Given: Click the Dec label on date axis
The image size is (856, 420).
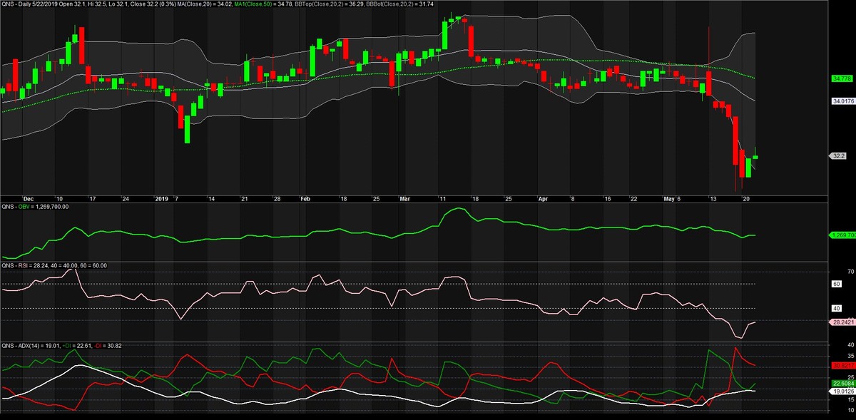Looking at the screenshot, I should (x=28, y=199).
